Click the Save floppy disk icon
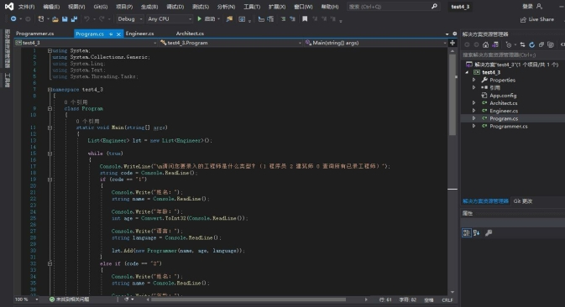This screenshot has height=307, width=565. 65,19
